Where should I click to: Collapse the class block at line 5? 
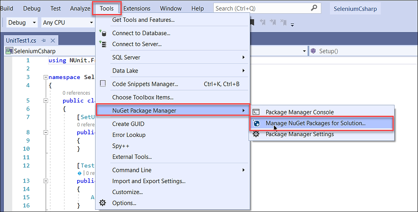(x=46, y=101)
